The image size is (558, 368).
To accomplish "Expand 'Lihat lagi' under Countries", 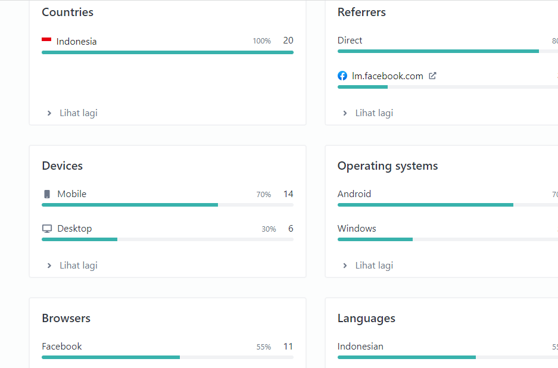I will tap(78, 113).
